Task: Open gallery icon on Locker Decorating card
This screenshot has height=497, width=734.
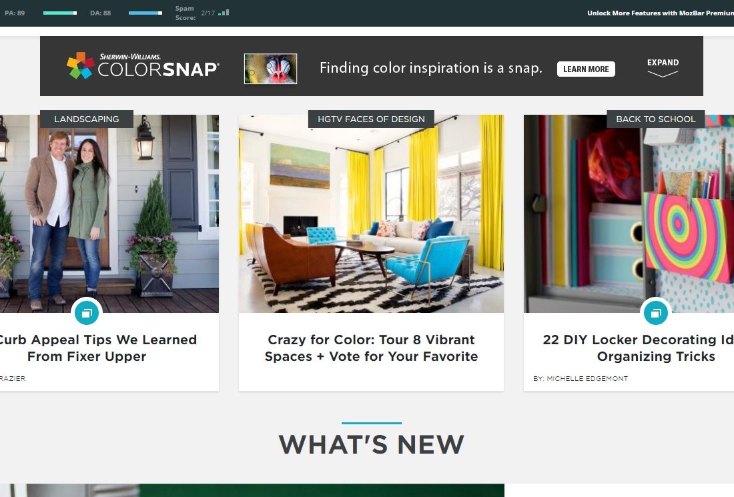Action: 656,313
